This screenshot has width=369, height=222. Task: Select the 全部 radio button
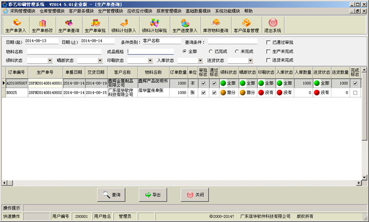(x=184, y=51)
